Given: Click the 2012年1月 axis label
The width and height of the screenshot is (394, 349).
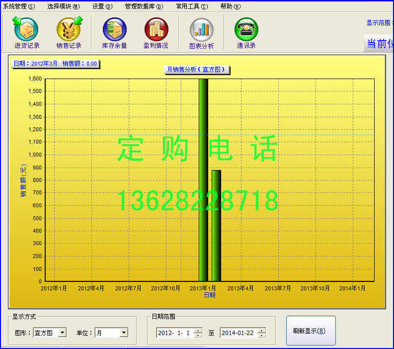Looking at the screenshot, I should coord(54,288).
